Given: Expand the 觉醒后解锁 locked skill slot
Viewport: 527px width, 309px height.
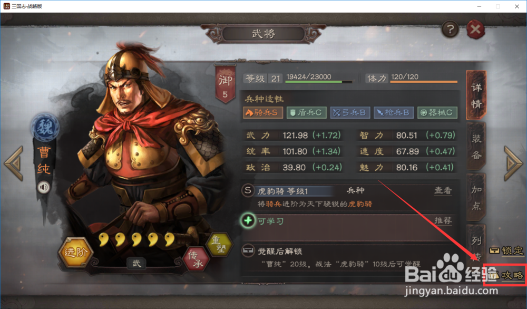Looking at the screenshot, I should pyautogui.click(x=348, y=258).
